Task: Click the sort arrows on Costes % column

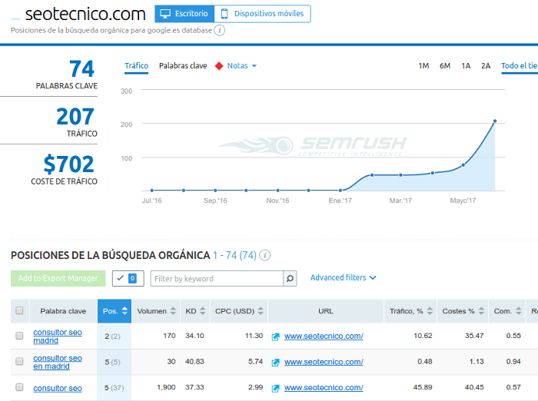Action: click(x=481, y=311)
